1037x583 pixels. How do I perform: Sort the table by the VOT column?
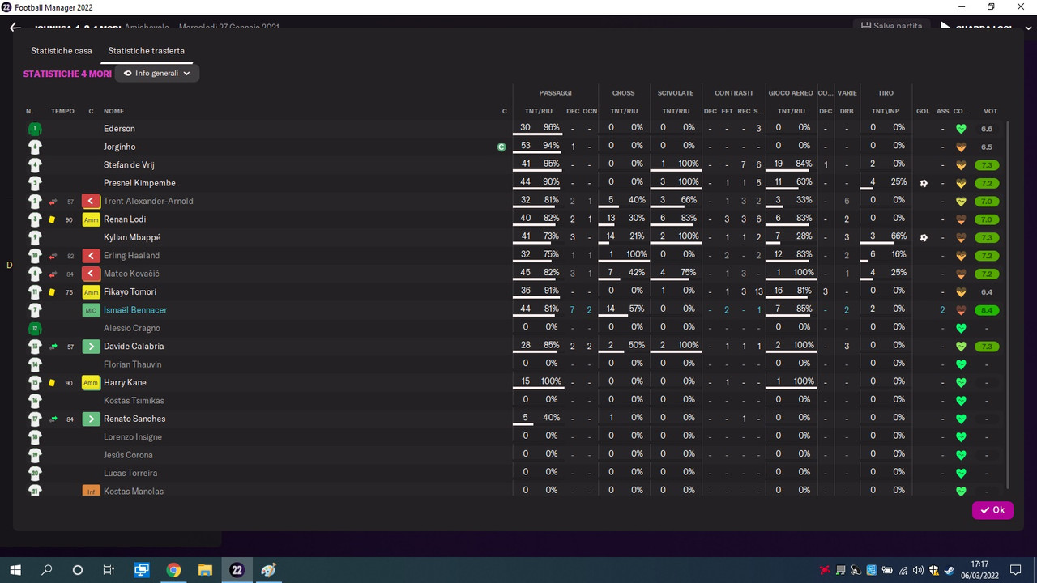[990, 111]
